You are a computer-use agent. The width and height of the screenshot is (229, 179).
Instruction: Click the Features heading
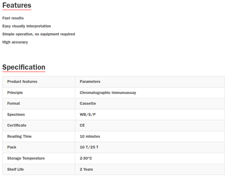click(17, 5)
